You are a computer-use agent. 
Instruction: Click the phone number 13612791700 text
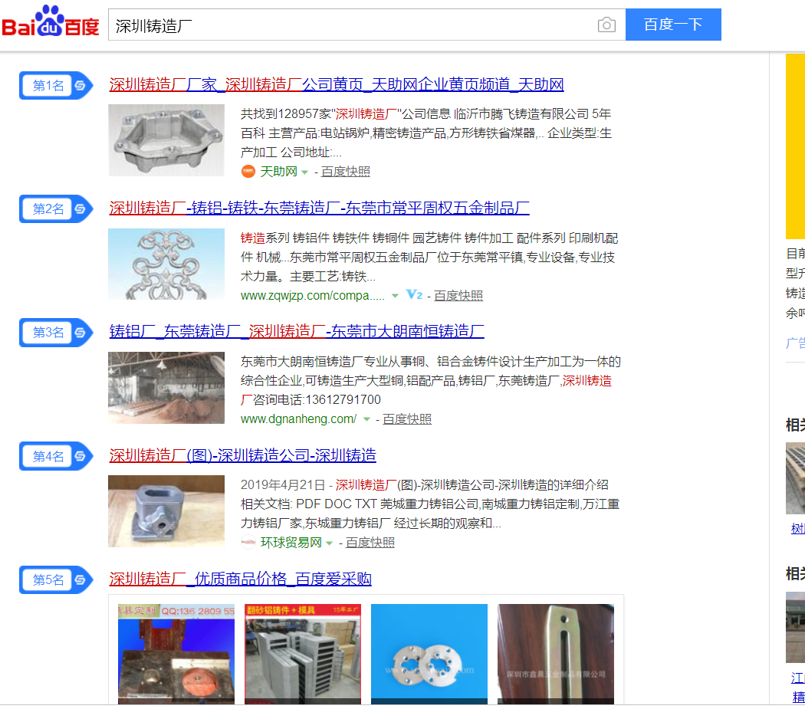tap(343, 399)
